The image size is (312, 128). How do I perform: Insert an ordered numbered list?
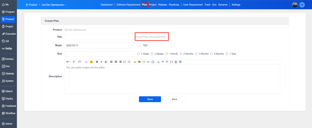(x=125, y=62)
